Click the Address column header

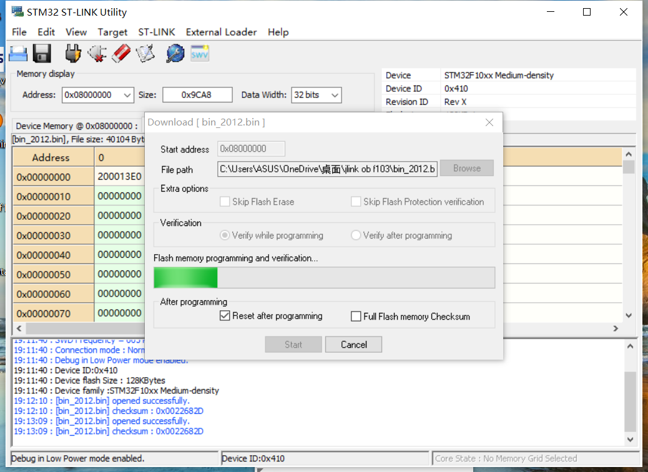point(53,157)
